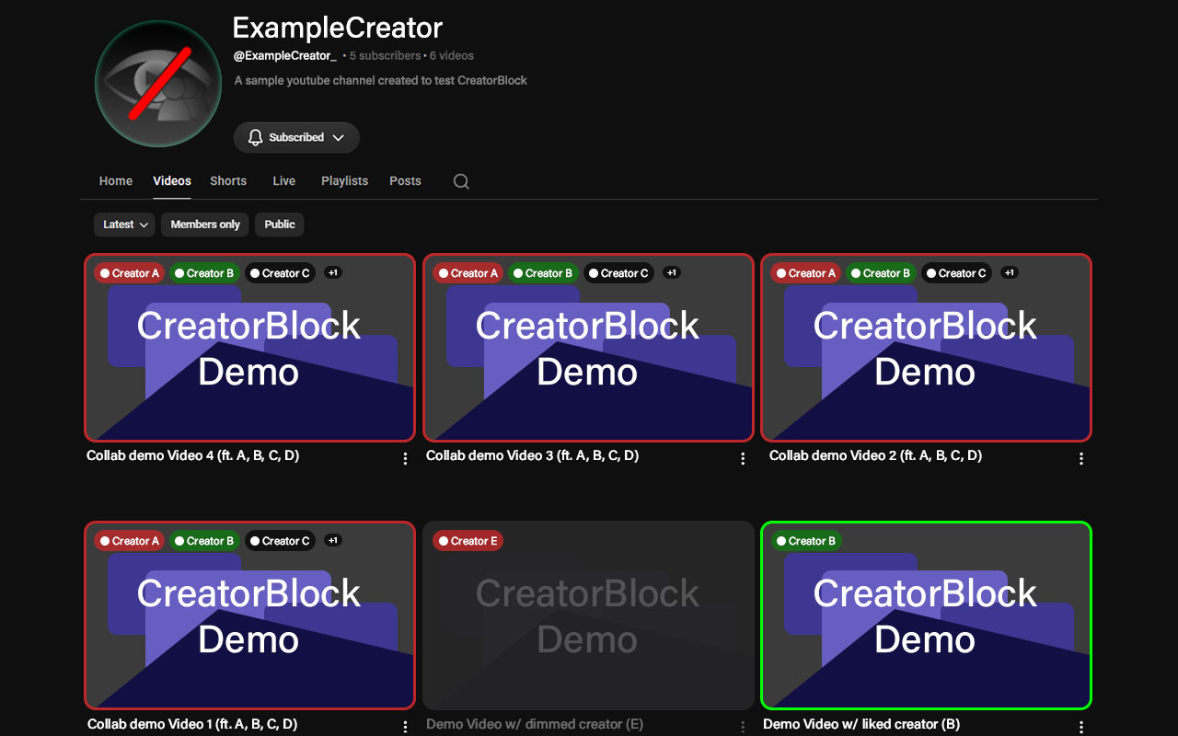
Task: Click Creator B tag on liked creator video
Action: click(806, 541)
